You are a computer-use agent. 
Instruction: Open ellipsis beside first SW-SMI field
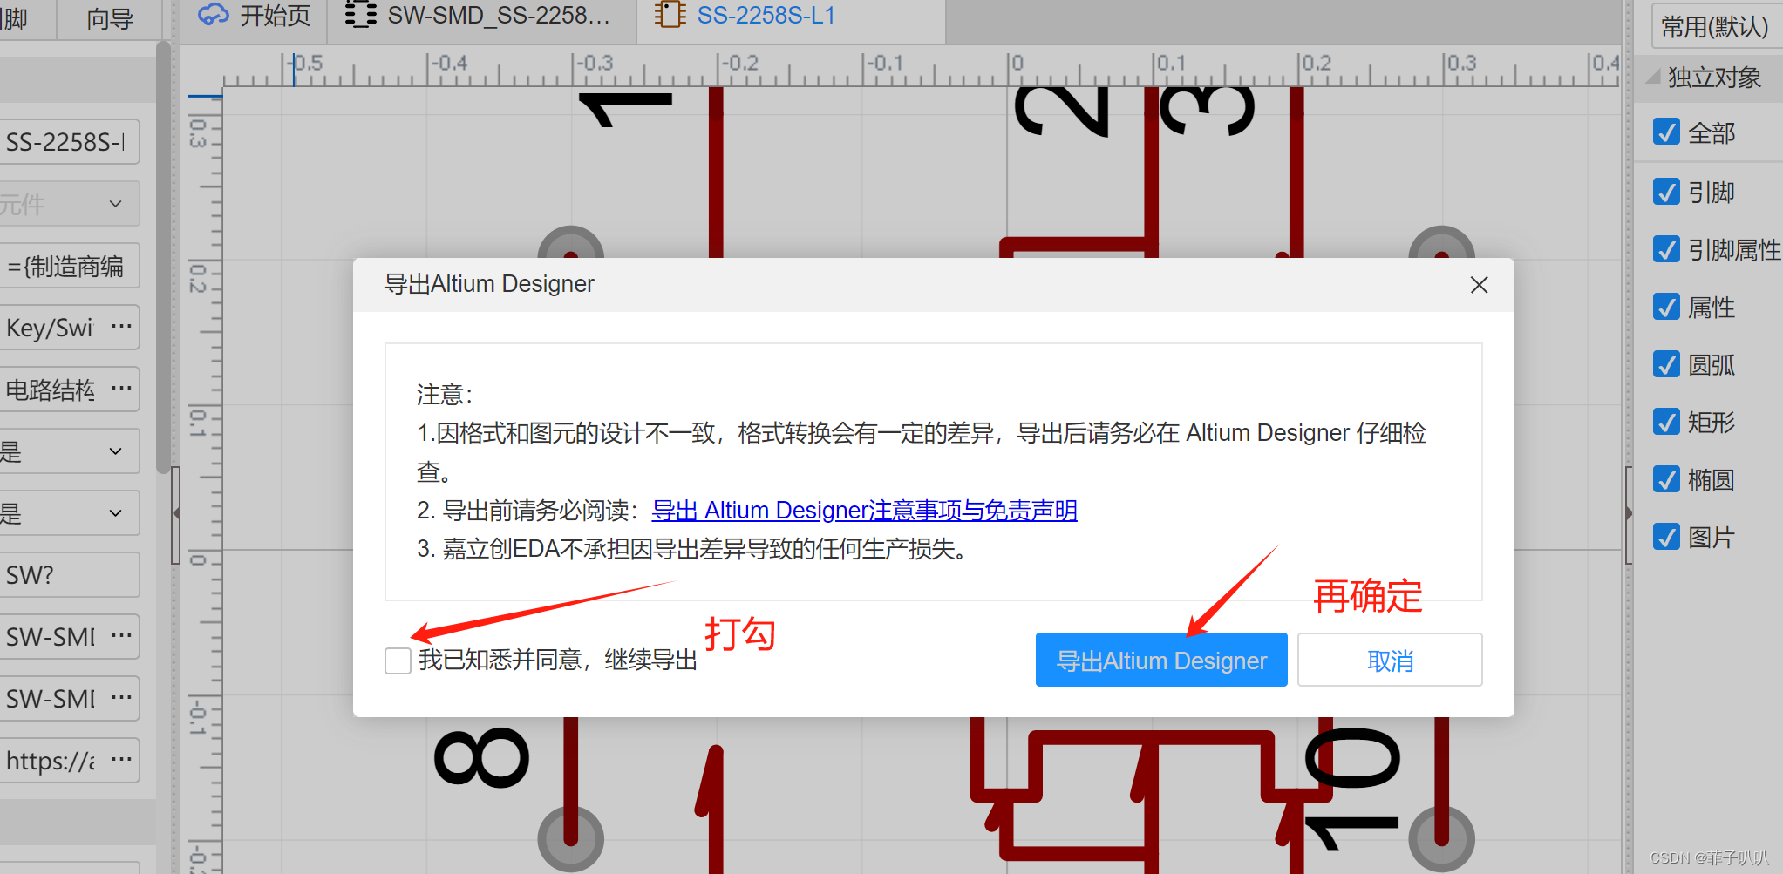(121, 636)
